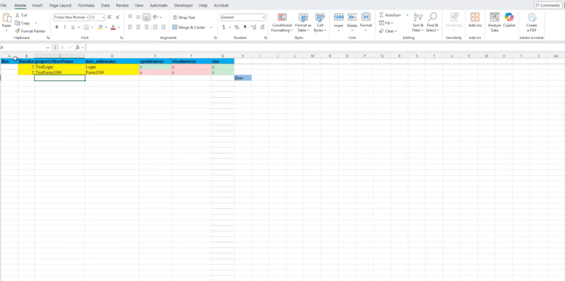Select the cell containing TestLogin

pos(59,67)
